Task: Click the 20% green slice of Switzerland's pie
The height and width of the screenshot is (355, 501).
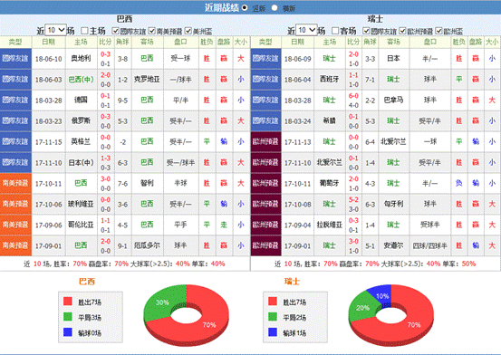Action: [363, 308]
